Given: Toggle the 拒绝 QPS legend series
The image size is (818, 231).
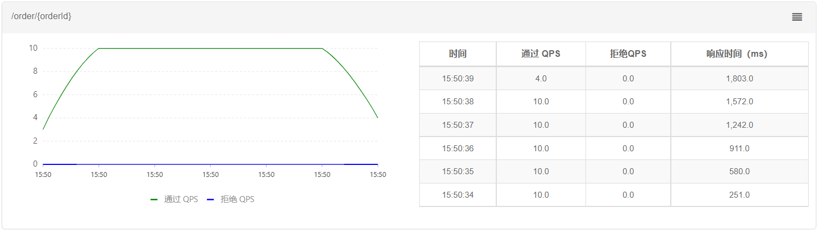Looking at the screenshot, I should coord(230,199).
